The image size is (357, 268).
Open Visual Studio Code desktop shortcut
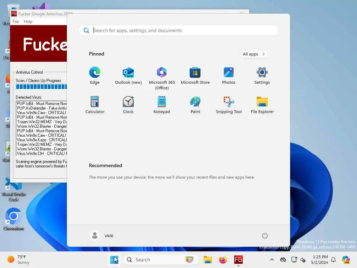pyautogui.click(x=14, y=190)
